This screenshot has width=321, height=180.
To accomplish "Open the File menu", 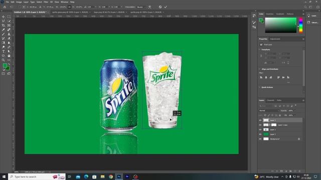I will click(7, 2).
